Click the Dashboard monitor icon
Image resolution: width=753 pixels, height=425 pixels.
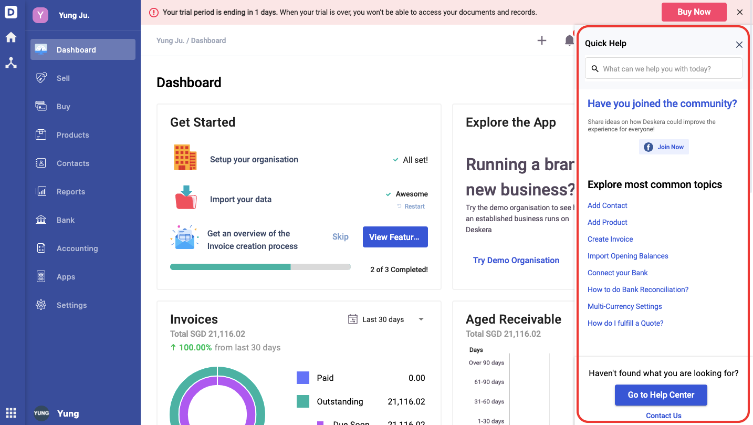tap(41, 49)
